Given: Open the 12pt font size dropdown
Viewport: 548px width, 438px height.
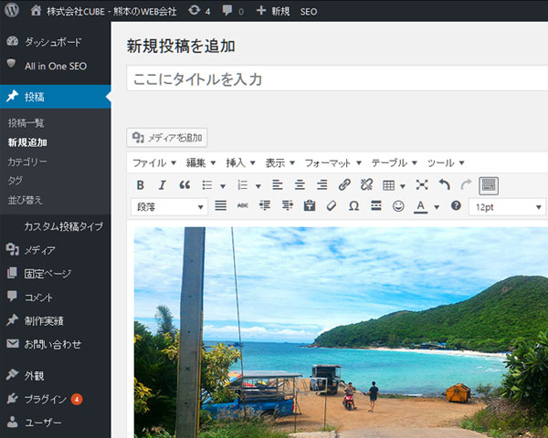Looking at the screenshot, I should click(508, 207).
